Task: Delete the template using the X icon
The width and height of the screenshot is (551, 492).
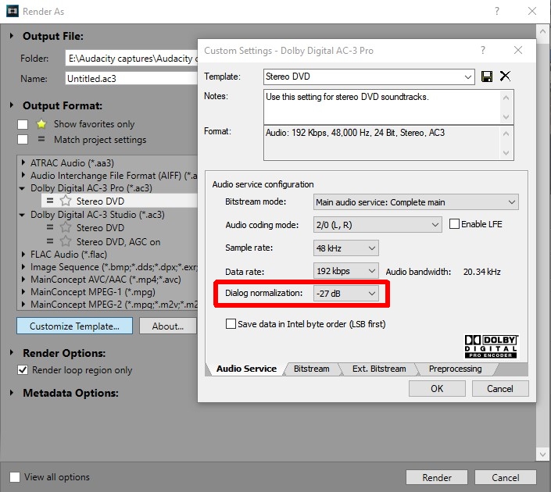Action: (505, 76)
